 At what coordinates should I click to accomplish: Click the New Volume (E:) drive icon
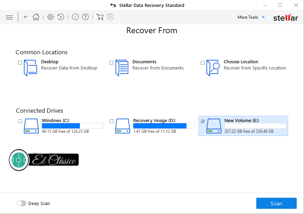coord(214,126)
